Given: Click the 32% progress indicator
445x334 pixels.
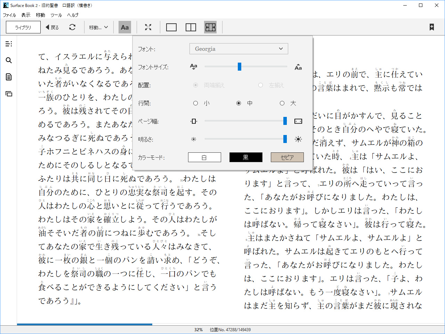Looking at the screenshot, I should pos(199,330).
